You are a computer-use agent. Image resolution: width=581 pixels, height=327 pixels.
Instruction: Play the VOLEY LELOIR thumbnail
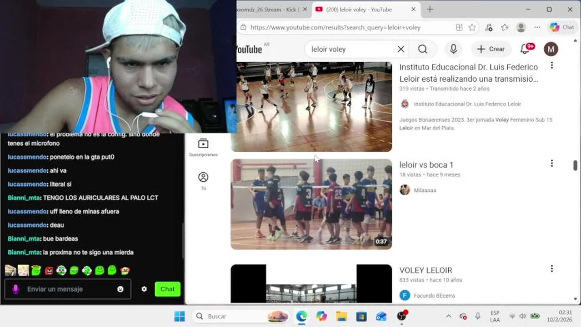[311, 283]
